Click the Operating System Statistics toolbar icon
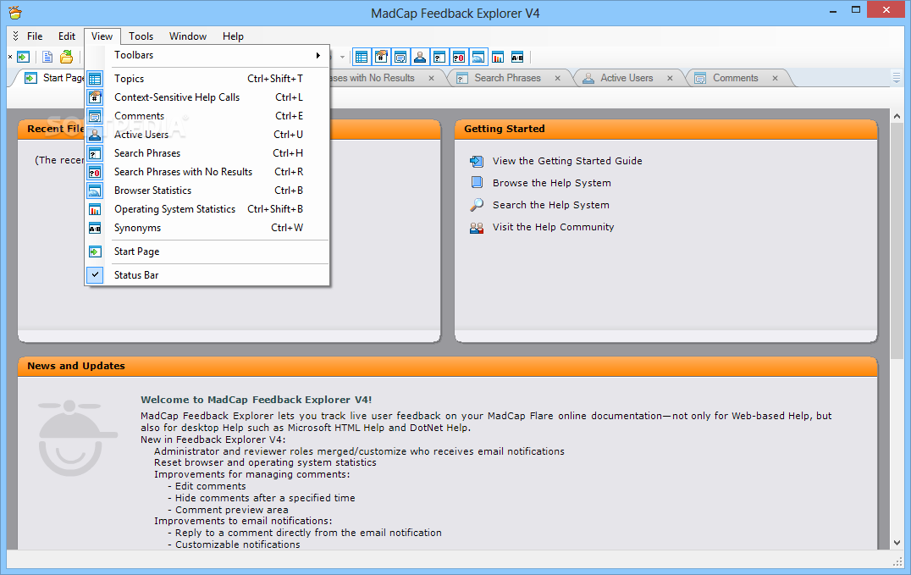This screenshot has height=575, width=911. [498, 57]
